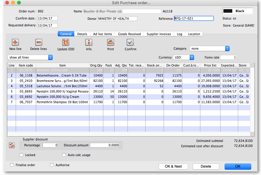The height and width of the screenshot is (175, 261).
Task: Click the refresh icon beside Supplier discount
Action: 12,145
